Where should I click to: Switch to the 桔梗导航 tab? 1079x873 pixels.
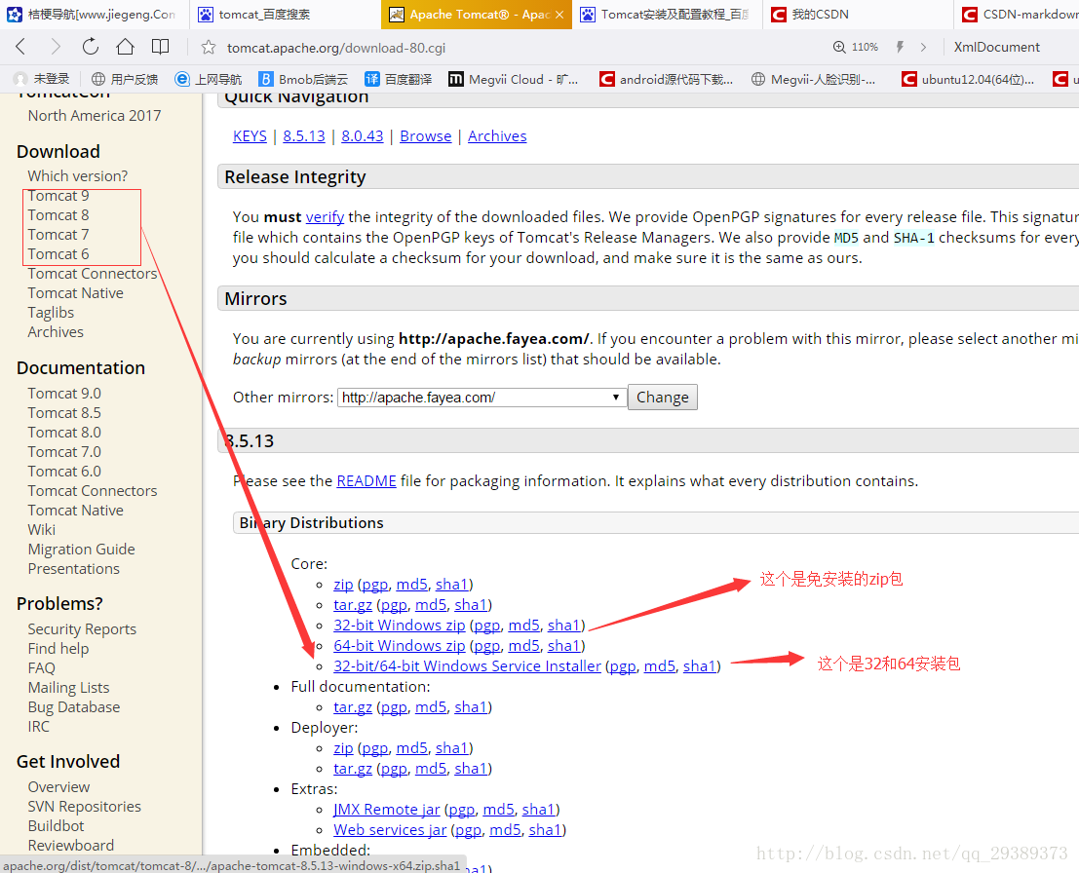[95, 15]
